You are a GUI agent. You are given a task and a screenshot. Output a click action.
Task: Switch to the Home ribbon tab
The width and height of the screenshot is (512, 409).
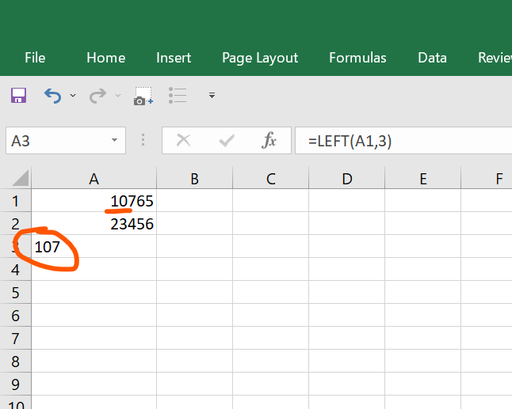coord(105,58)
